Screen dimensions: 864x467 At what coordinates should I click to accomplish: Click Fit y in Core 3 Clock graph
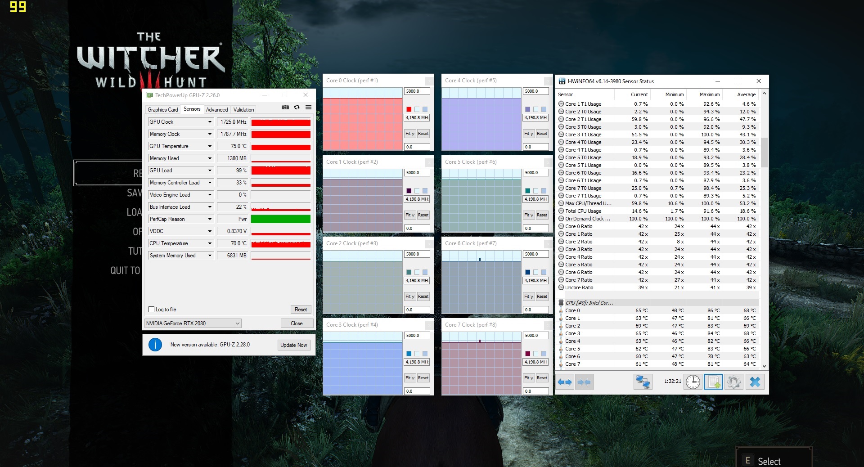[x=409, y=378]
